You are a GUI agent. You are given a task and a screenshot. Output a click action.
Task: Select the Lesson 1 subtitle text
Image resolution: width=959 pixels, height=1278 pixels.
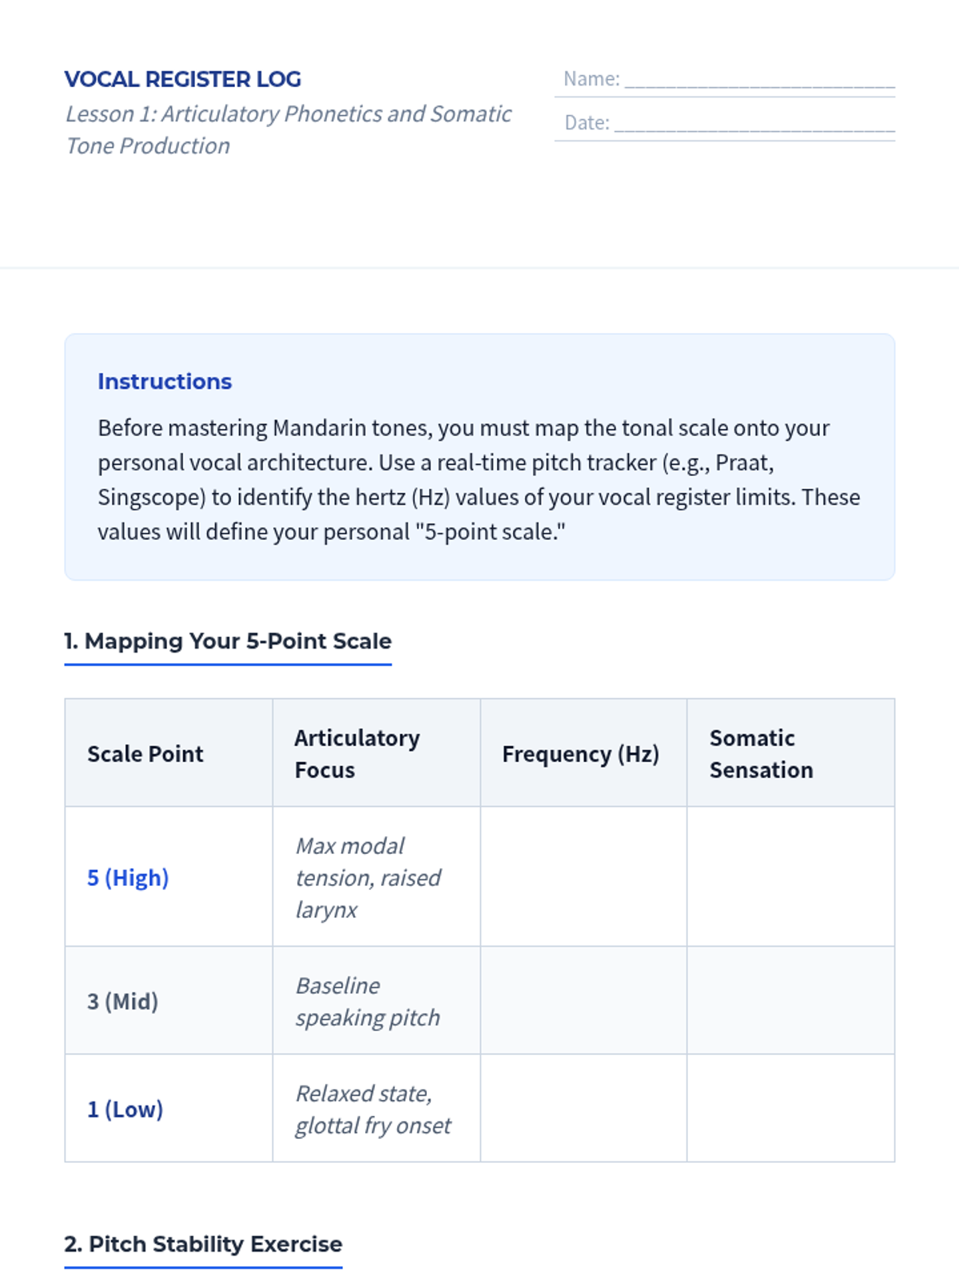(288, 130)
